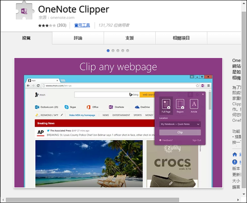The height and width of the screenshot is (203, 247).
Task: Click the left arrow of horizontal scrollbar
Action: 3,200
